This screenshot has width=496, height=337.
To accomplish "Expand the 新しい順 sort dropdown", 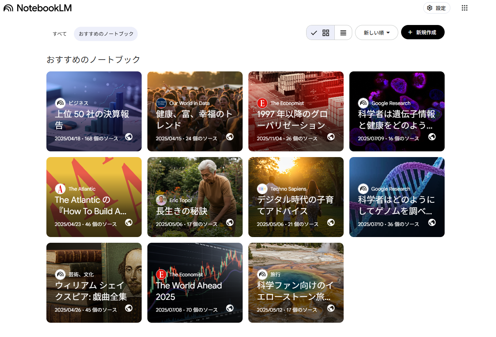I will point(376,33).
